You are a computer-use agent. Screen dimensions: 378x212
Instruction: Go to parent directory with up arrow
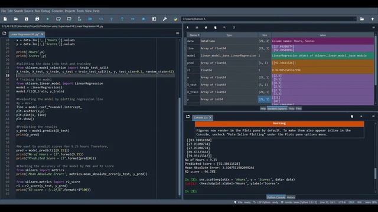tap(373, 19)
